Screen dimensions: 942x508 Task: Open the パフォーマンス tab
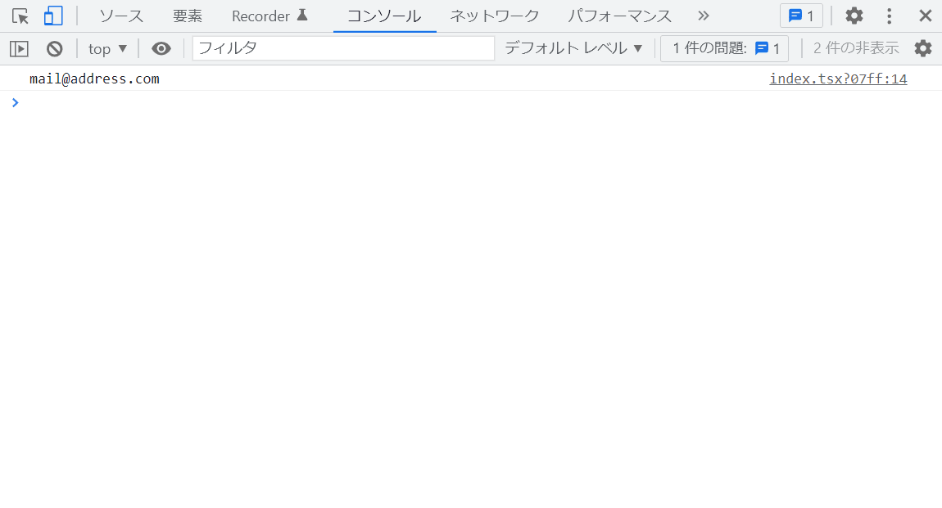619,16
